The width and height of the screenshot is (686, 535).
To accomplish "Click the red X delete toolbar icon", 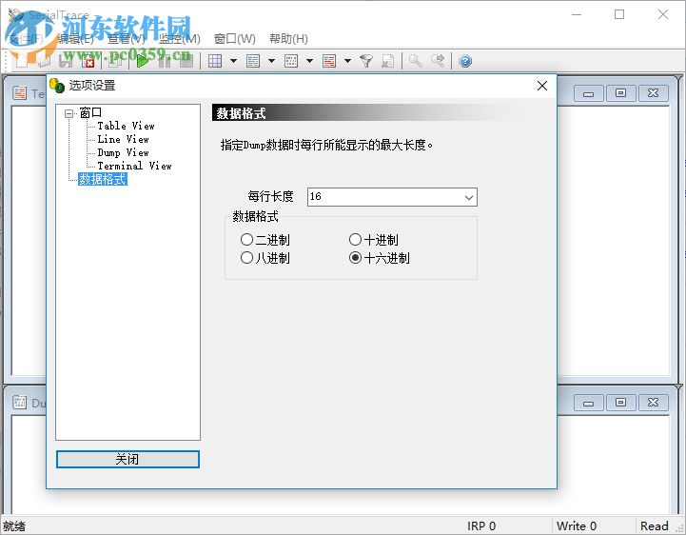I will 88,61.
